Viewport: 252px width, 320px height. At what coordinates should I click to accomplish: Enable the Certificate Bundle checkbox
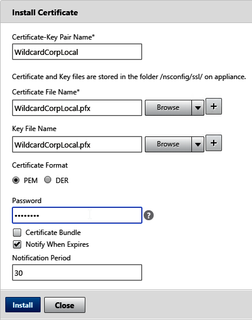[17, 233]
